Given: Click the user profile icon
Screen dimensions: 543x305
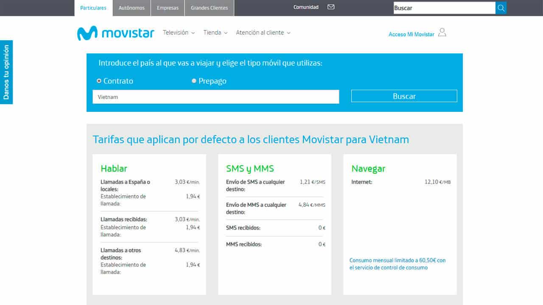Looking at the screenshot, I should click(442, 33).
